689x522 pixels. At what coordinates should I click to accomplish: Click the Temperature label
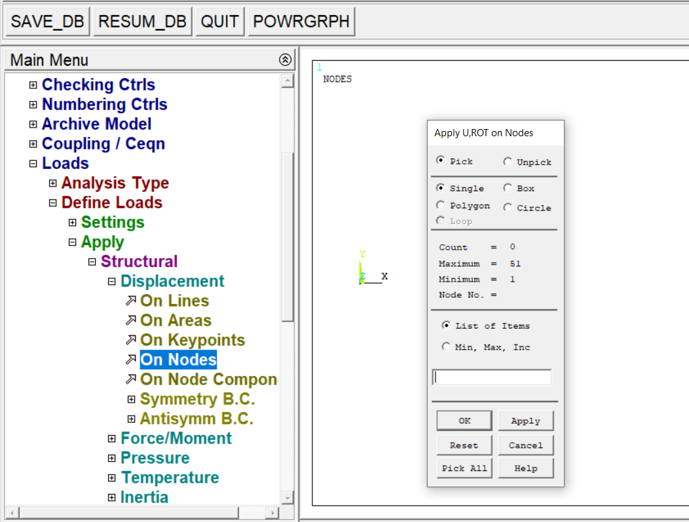point(170,477)
